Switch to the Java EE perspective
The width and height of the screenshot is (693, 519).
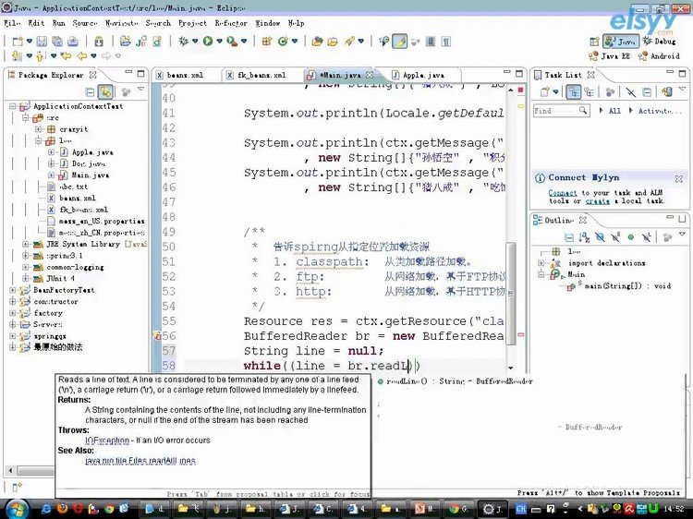(610, 56)
